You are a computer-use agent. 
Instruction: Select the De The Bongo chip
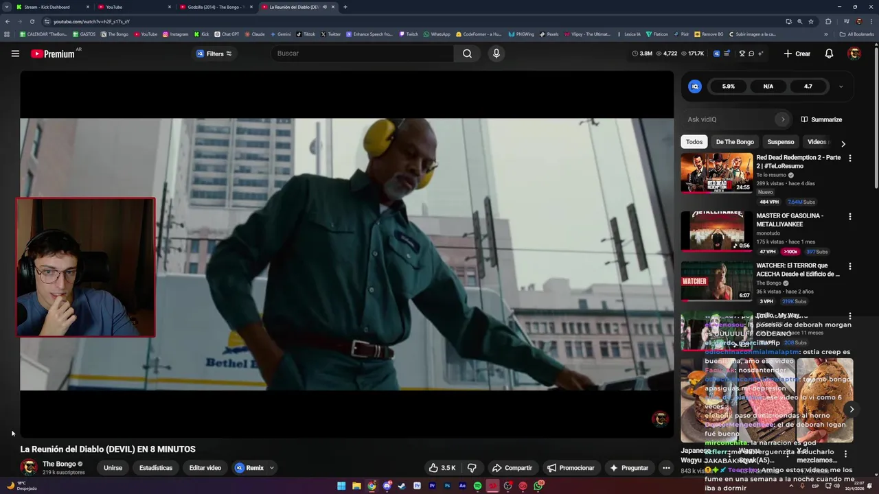pos(735,142)
